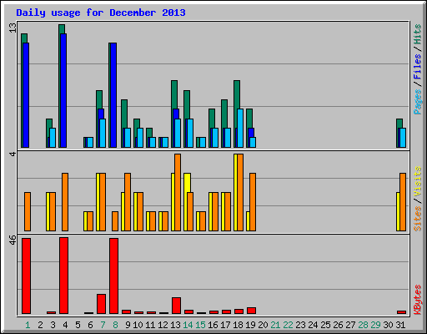427x334 pixels.
Task: Click the red KBytes bar for day 1
Action: coord(26,276)
